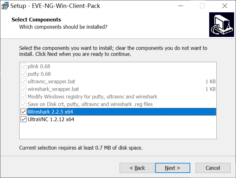The width and height of the screenshot is (236, 178).
Task: Click the Setup installer icon in title bar
Action: [x=5, y=6]
